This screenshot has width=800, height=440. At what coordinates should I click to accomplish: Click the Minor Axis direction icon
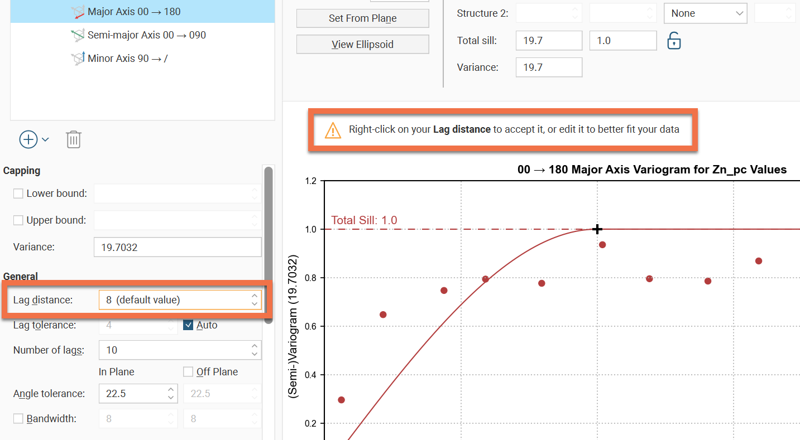tap(78, 58)
